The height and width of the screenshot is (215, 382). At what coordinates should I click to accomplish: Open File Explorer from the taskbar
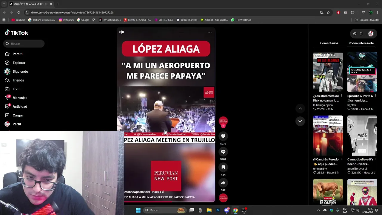tap(209, 210)
